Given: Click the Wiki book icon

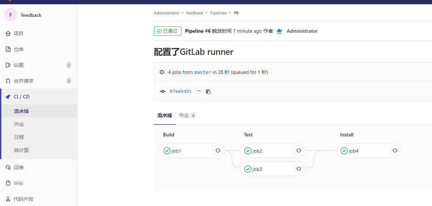Looking at the screenshot, I should (8, 183).
